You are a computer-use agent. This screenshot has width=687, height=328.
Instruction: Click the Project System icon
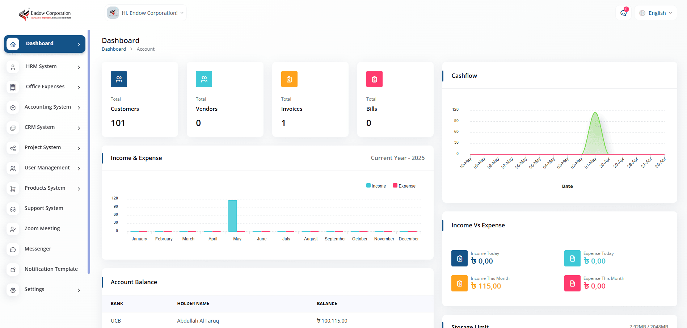point(13,148)
